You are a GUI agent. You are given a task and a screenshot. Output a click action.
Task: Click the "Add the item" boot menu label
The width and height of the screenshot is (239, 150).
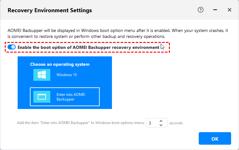pos(81,123)
